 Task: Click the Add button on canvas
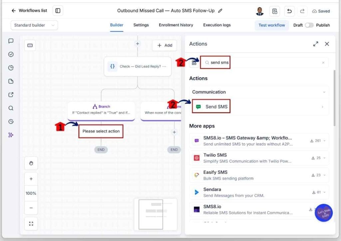point(165,46)
